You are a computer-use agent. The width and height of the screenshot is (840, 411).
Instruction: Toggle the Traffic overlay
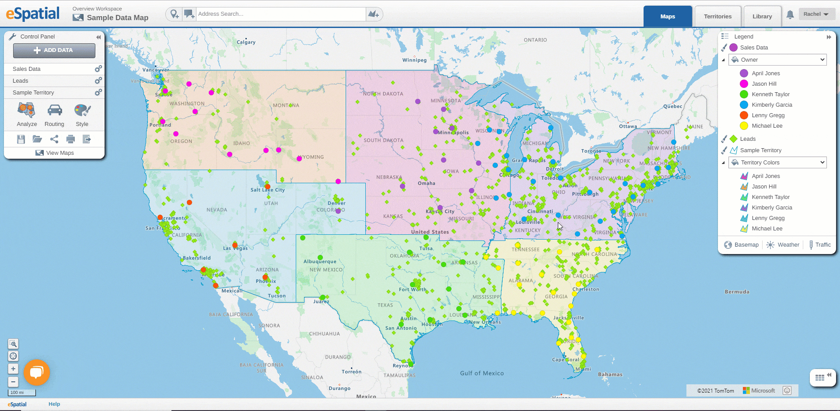point(819,245)
